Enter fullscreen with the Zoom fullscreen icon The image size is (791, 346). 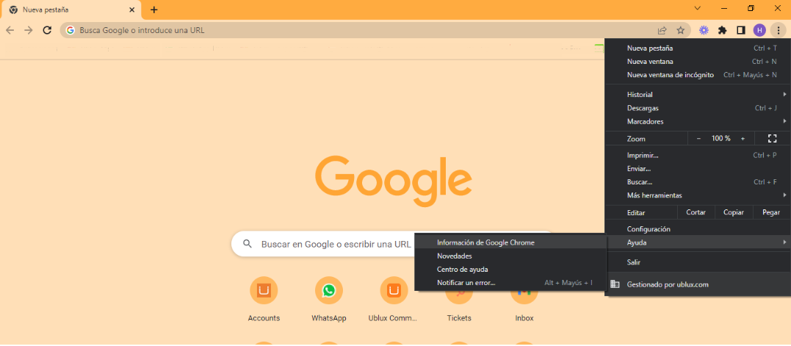click(x=773, y=138)
